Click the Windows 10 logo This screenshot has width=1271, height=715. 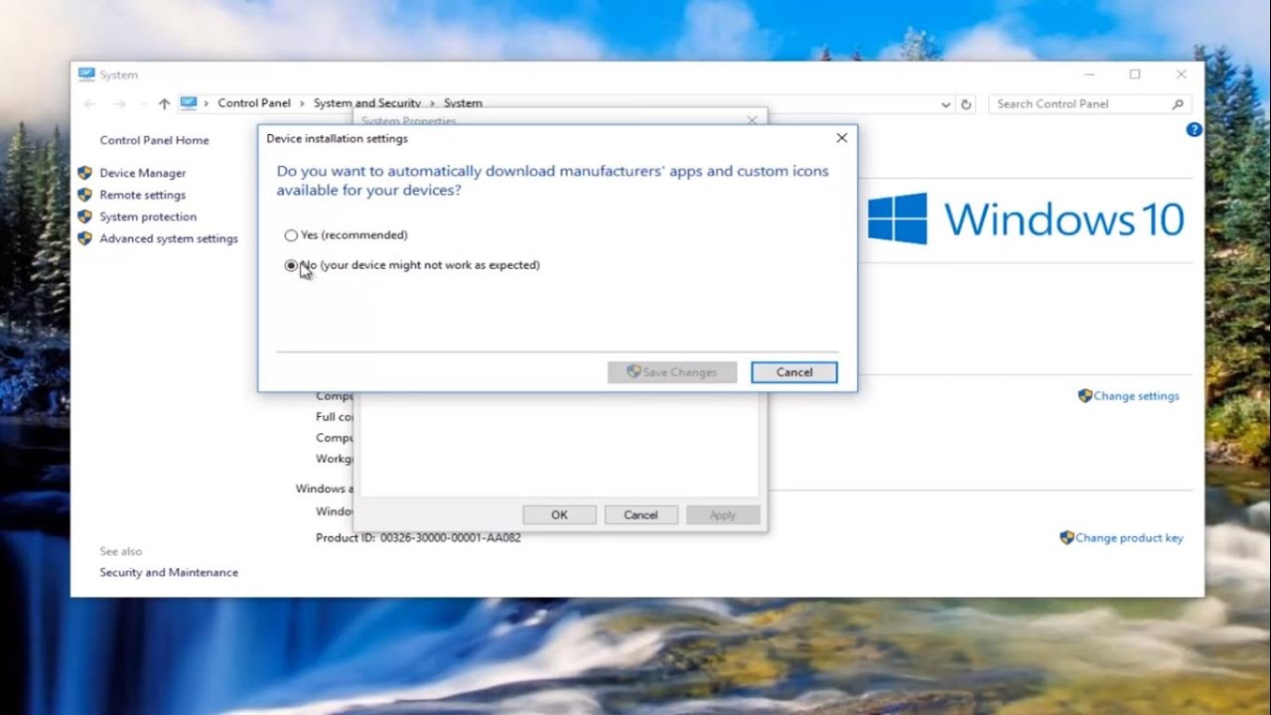tap(1026, 218)
